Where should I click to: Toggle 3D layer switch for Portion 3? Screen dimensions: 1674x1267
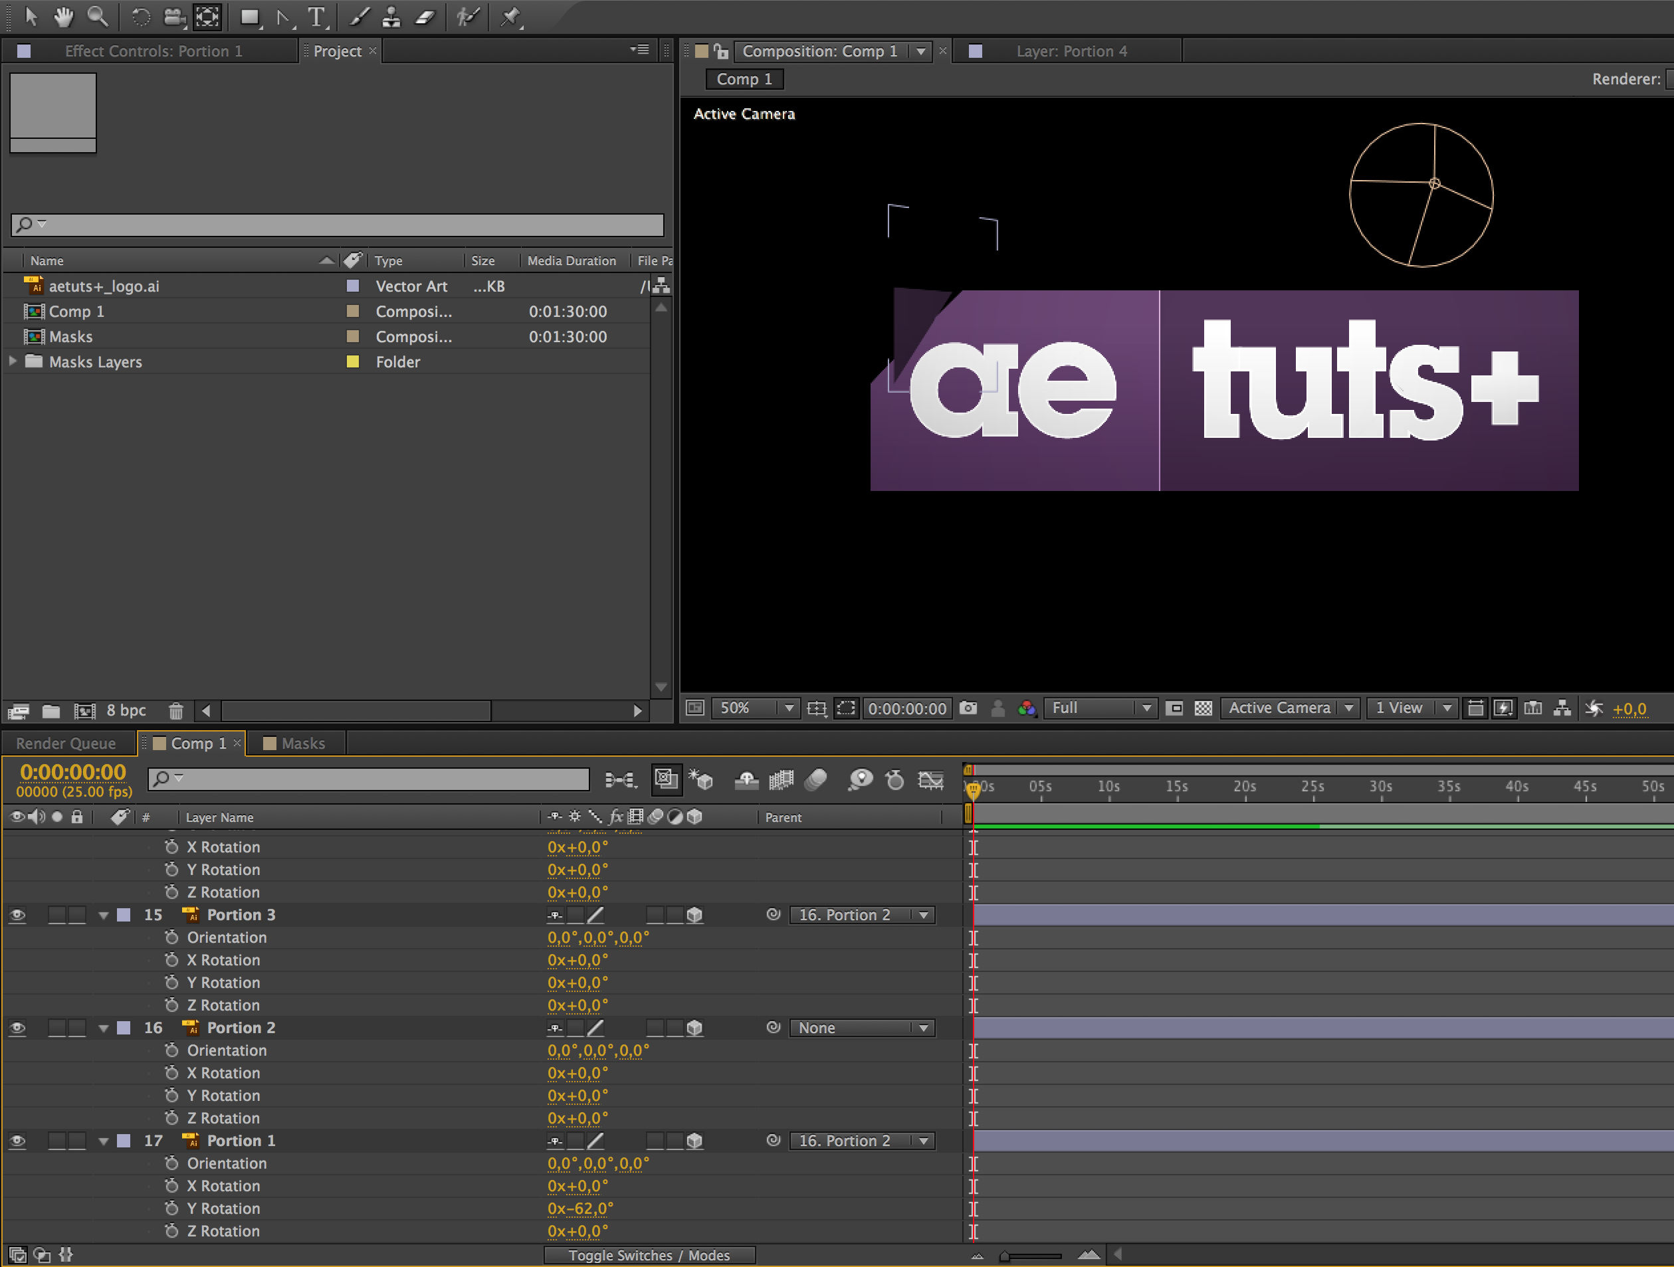(x=694, y=916)
